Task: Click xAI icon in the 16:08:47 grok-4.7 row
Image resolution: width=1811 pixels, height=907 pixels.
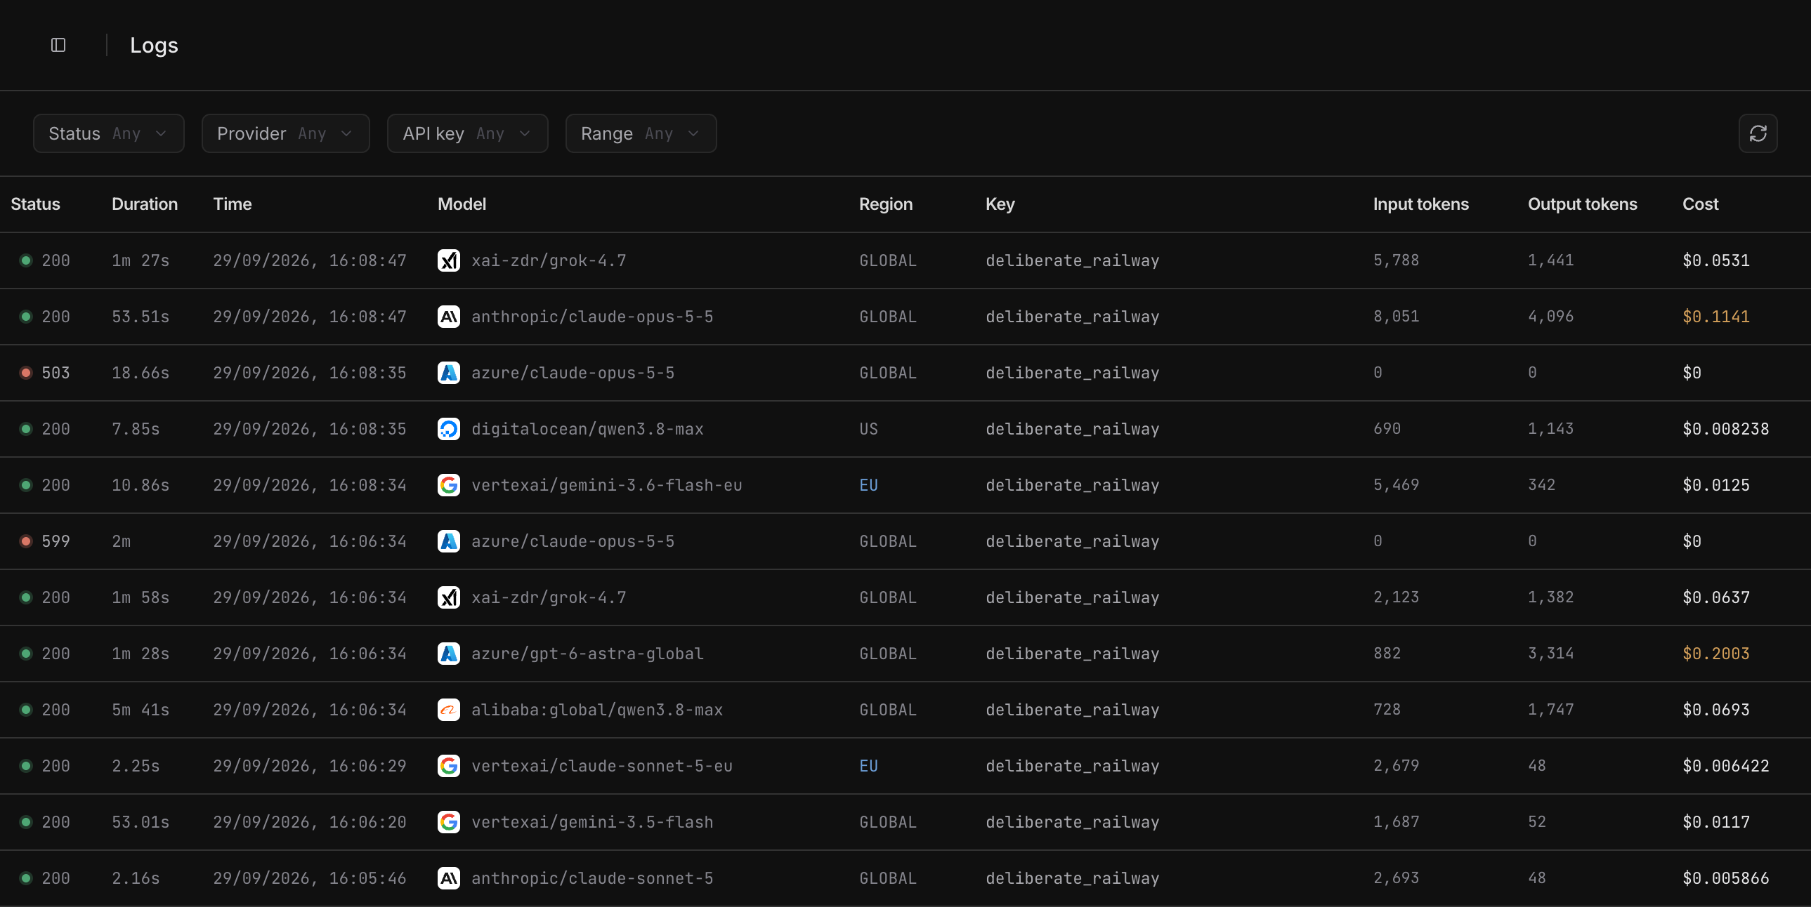Action: pyautogui.click(x=448, y=260)
